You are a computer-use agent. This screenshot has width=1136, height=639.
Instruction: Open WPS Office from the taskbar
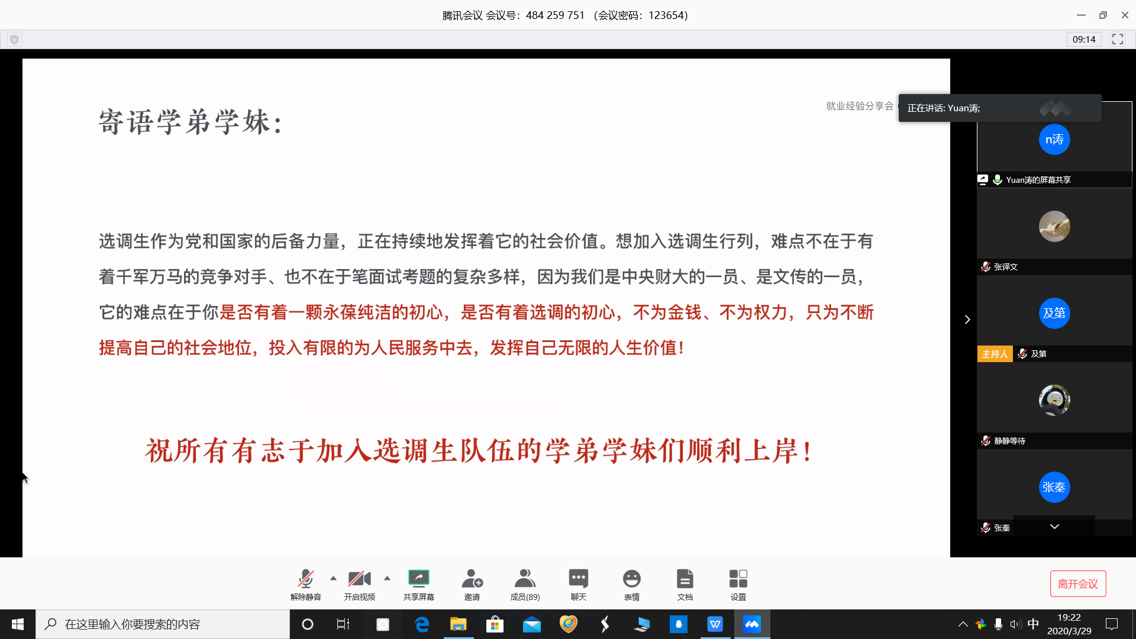[x=715, y=624]
